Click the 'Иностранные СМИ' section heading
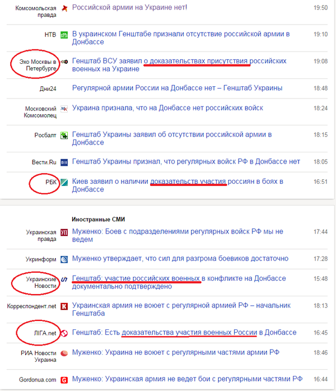 [x=98, y=220]
